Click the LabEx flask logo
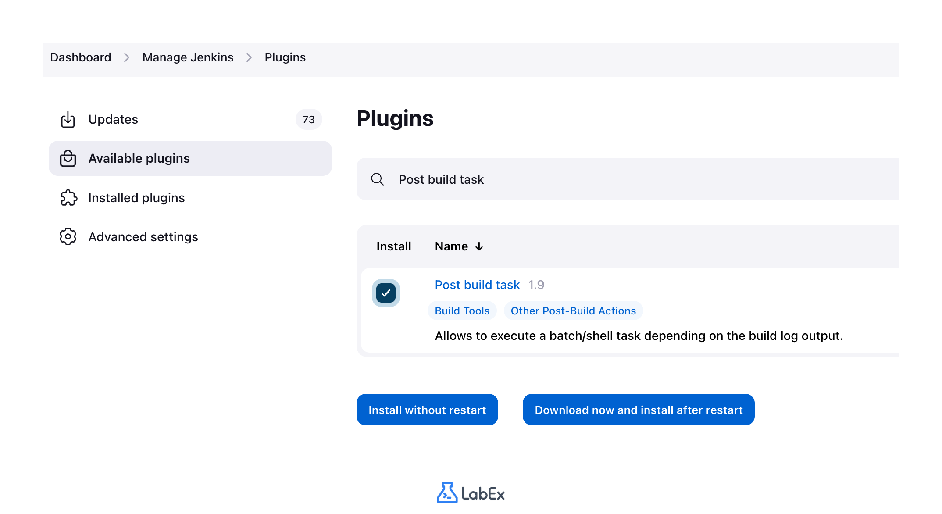Viewport: 942px width, 514px height. (x=447, y=493)
